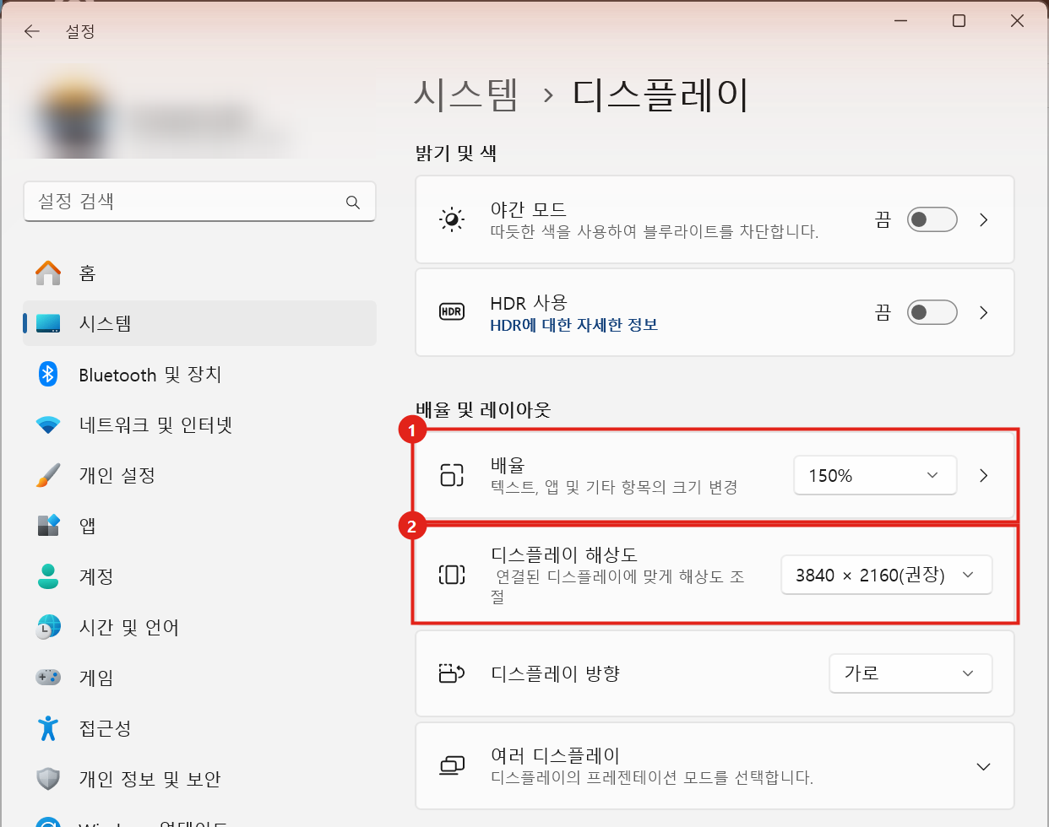Click the 디스플레이 breadcrumb title
Viewport: 1049px width, 827px height.
(660, 95)
